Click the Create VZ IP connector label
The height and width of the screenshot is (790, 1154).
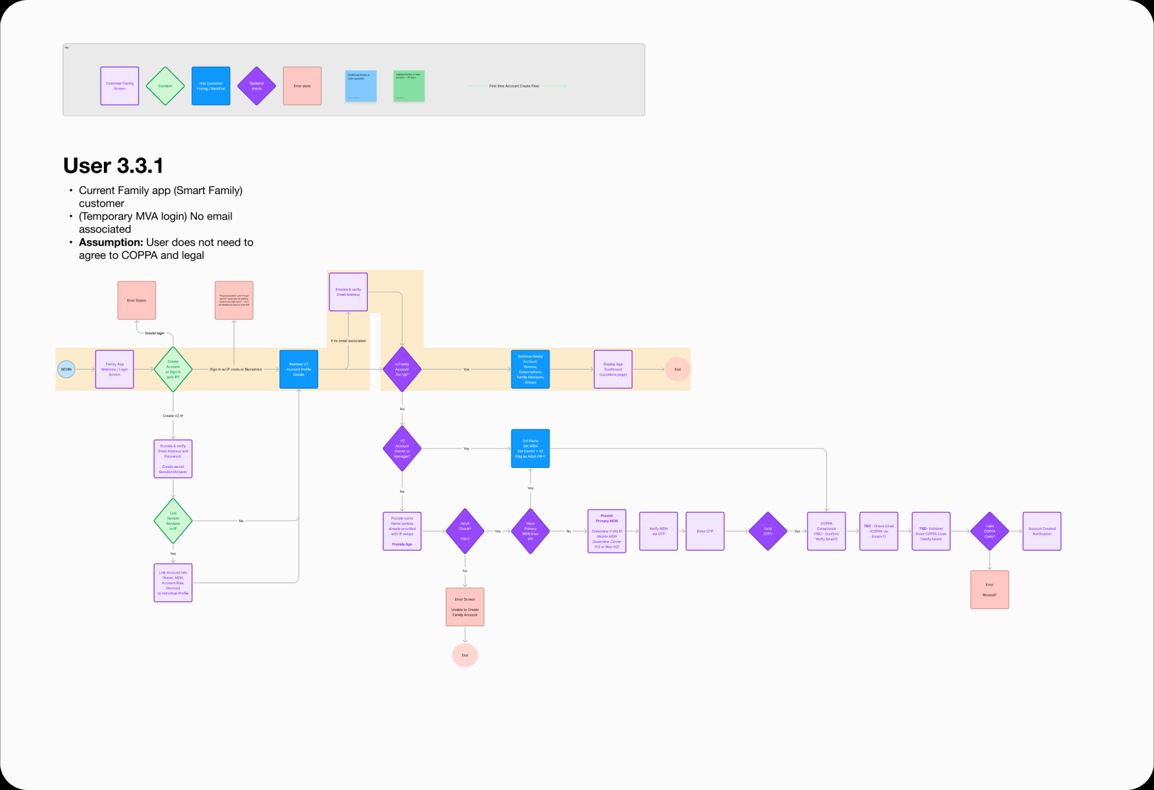[x=173, y=416]
